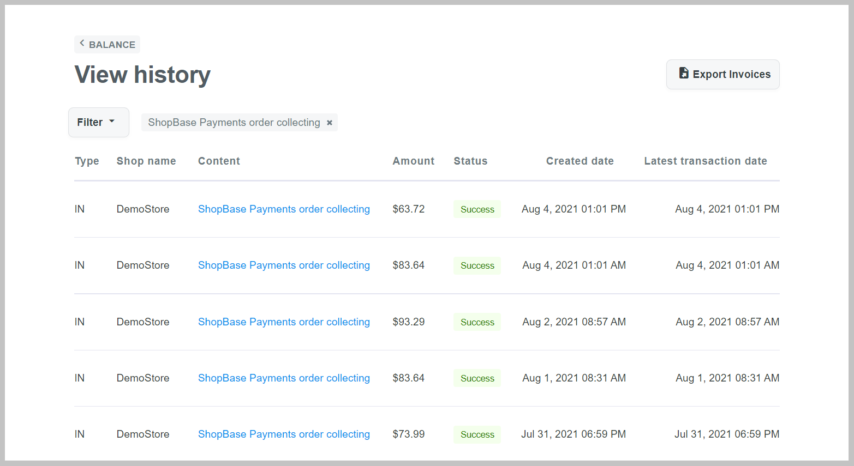Click the Export Invoices button
This screenshot has height=466, width=854.
(722, 74)
